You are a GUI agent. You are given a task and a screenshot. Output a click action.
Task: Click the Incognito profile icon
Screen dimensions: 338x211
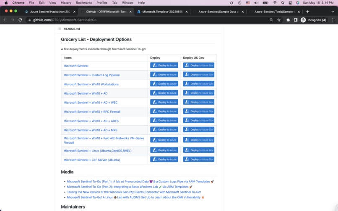point(303,20)
